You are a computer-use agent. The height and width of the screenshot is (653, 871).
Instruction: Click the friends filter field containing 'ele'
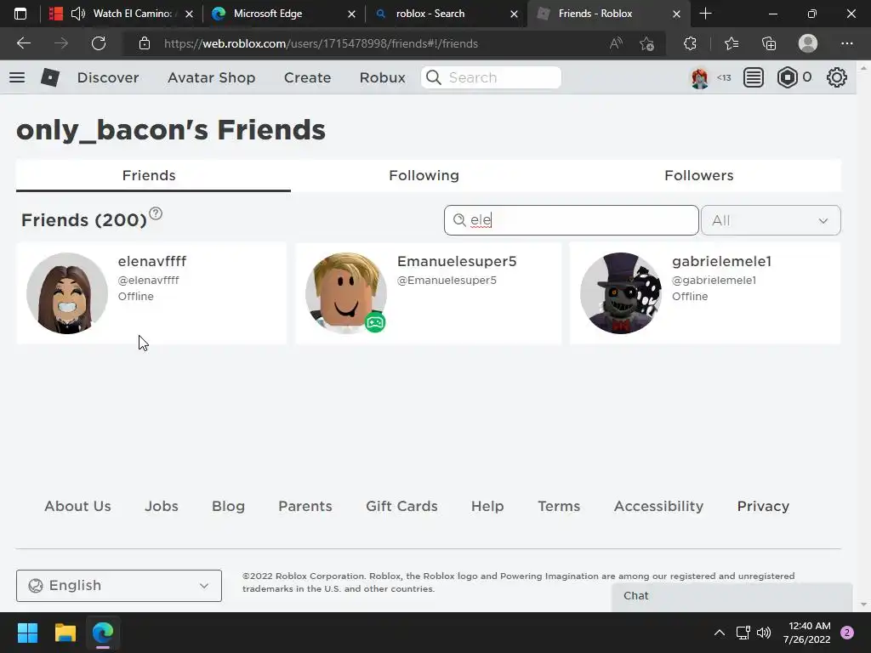point(571,220)
